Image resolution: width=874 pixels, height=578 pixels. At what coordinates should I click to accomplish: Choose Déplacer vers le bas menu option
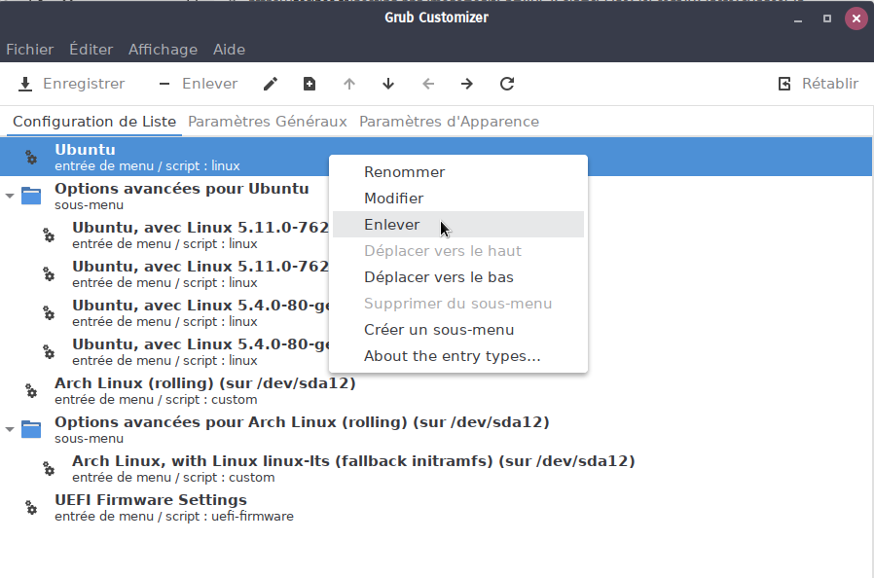(438, 277)
